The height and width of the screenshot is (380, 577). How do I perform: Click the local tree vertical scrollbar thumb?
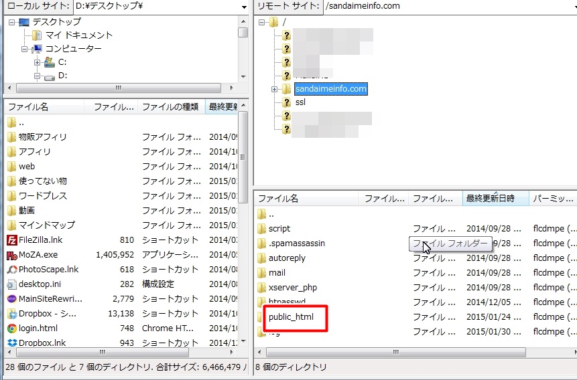243,33
